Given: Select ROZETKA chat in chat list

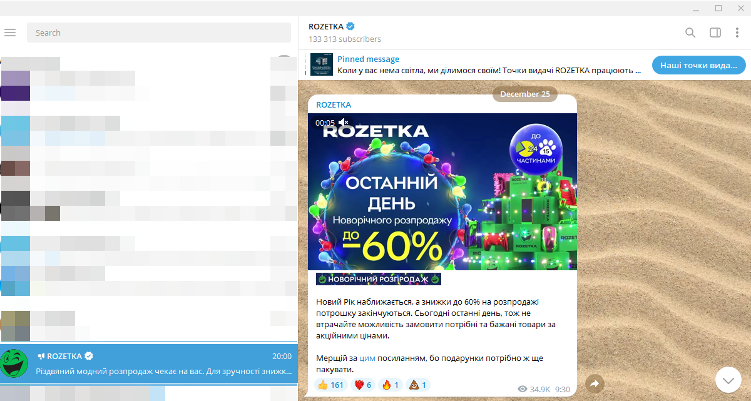Looking at the screenshot, I should [x=149, y=363].
